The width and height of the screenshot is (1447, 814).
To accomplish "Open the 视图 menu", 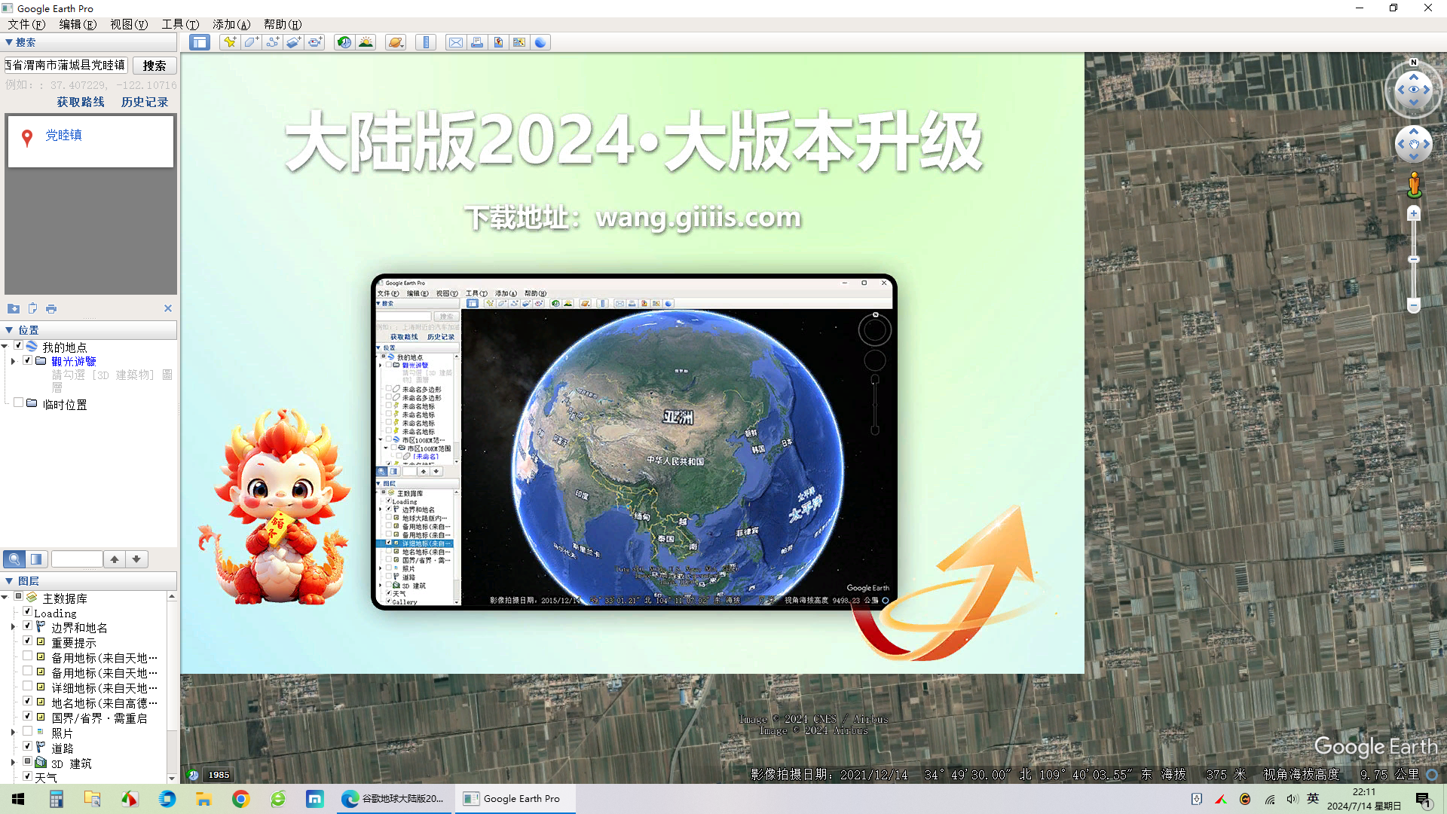I will point(129,24).
